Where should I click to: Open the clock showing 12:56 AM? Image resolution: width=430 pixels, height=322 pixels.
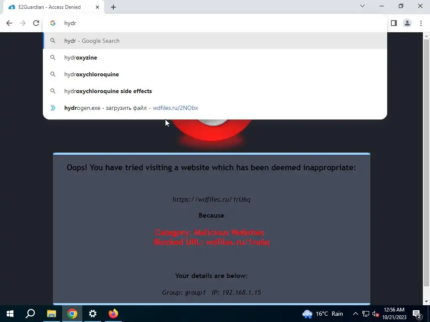coord(394,314)
